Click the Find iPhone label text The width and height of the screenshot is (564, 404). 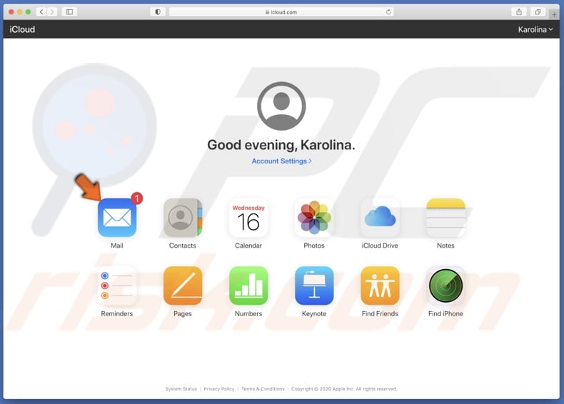pyautogui.click(x=445, y=313)
